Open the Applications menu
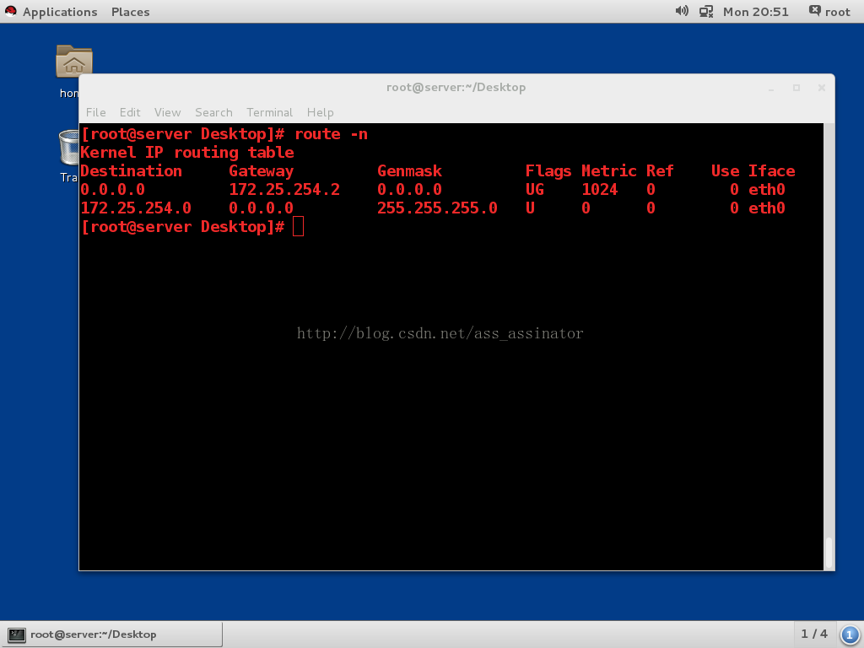This screenshot has width=864, height=648. (60, 12)
